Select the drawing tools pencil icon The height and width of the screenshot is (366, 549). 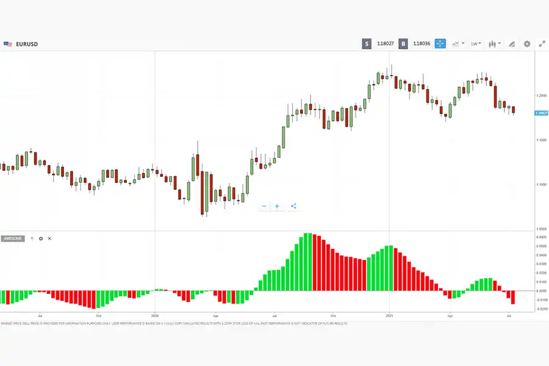(512, 44)
